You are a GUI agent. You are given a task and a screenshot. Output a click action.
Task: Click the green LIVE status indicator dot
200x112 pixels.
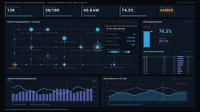[x=178, y=2]
